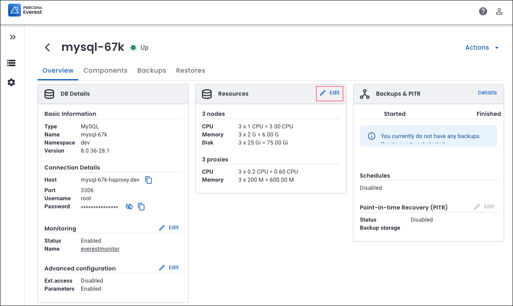Click the Percona Everest logo
Screen dimensions: 513x306
(x=25, y=10)
